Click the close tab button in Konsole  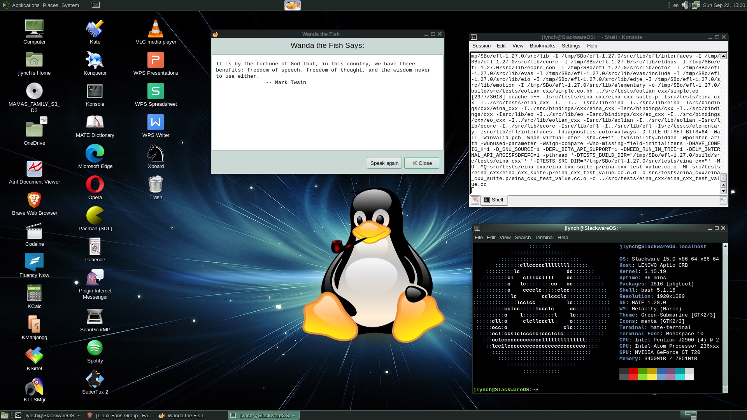(723, 200)
